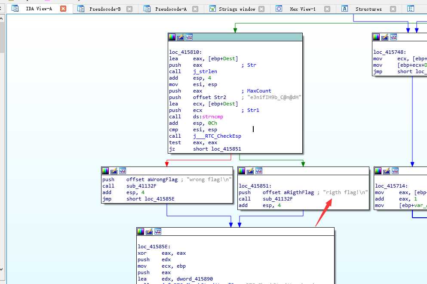Click the Enums tab icon after Structures
427x284 pixels.
[411, 9]
